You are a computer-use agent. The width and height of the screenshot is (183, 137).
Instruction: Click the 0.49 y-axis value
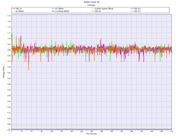[9, 84]
